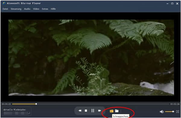This screenshot has height=118, width=181.
Task: Open the Extras menu
Action: (x=45, y=9)
